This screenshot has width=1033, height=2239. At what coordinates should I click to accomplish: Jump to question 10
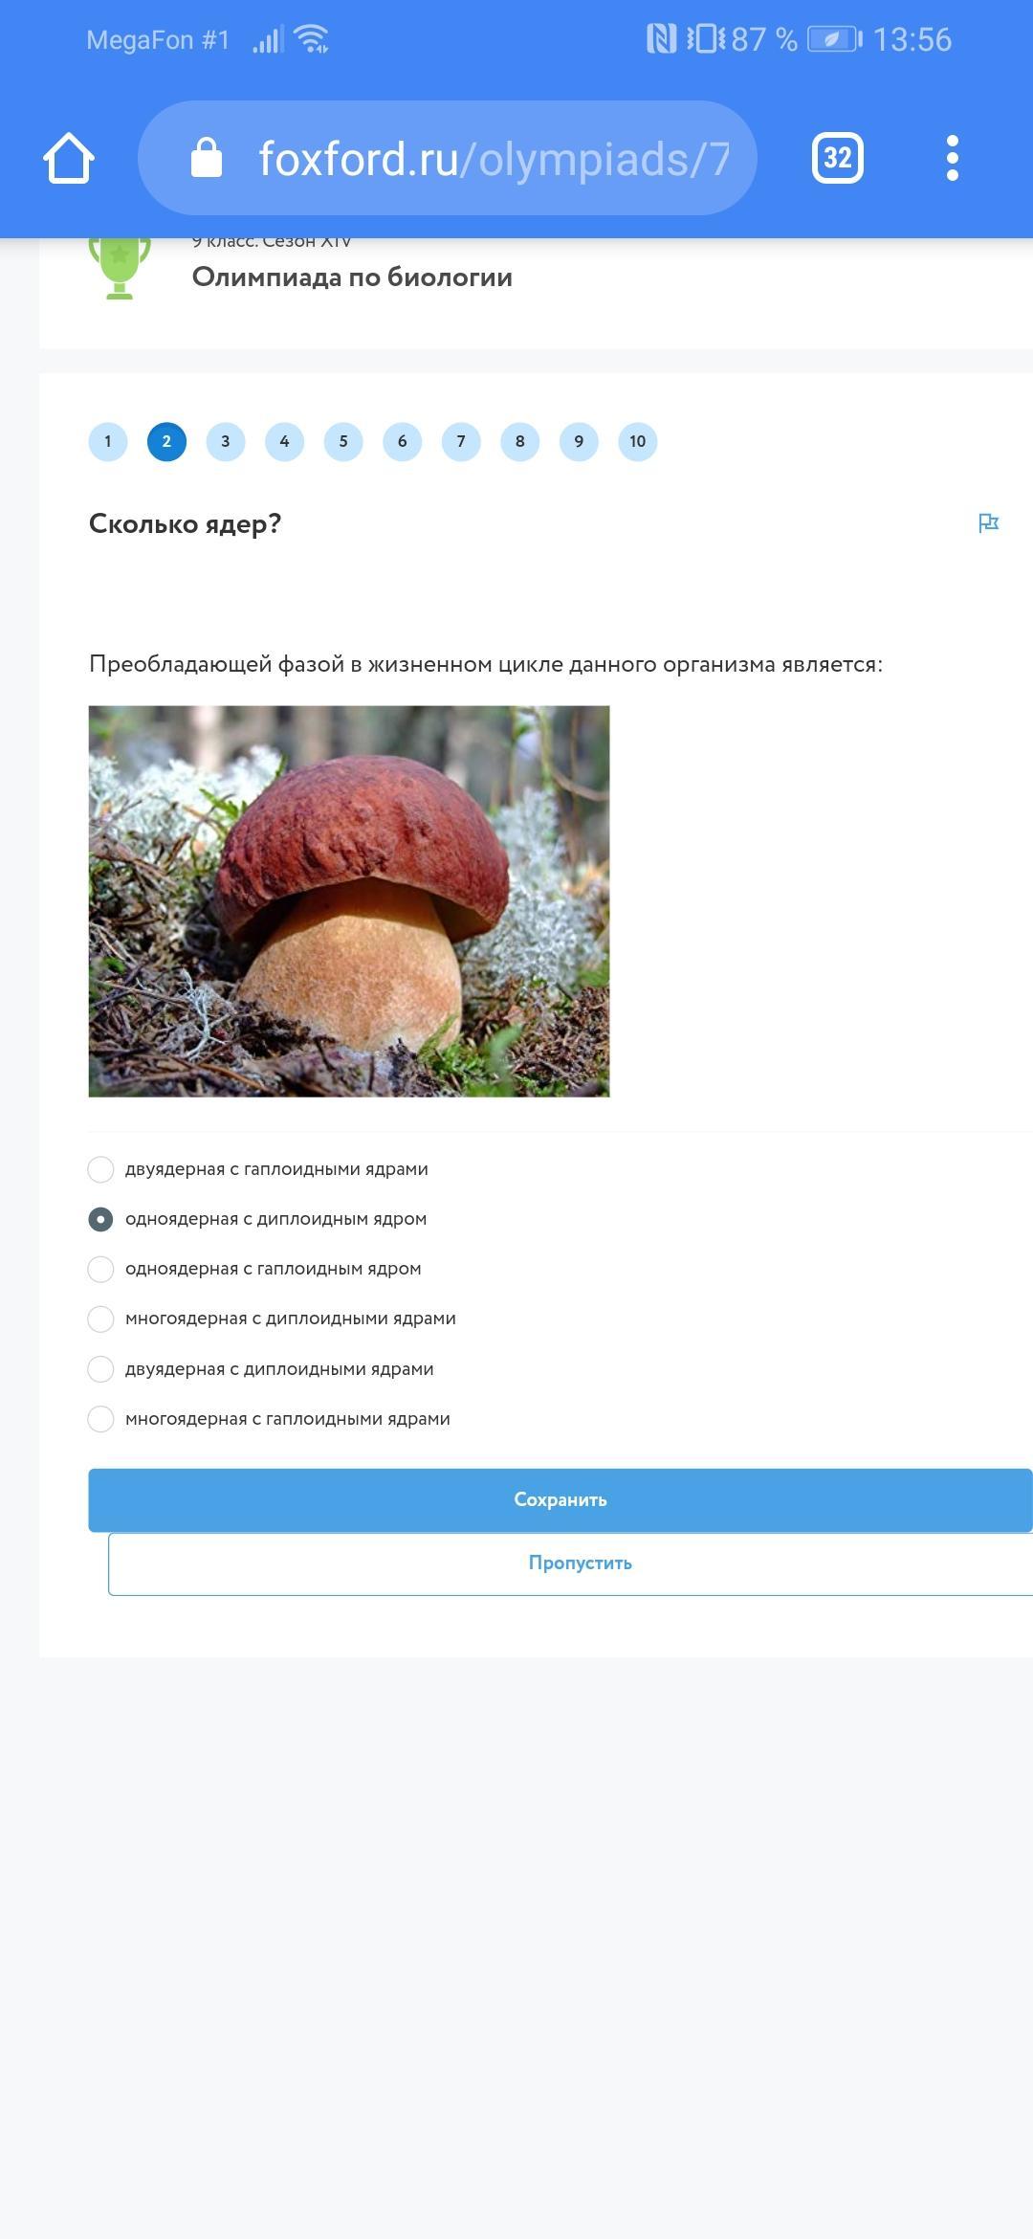(638, 441)
